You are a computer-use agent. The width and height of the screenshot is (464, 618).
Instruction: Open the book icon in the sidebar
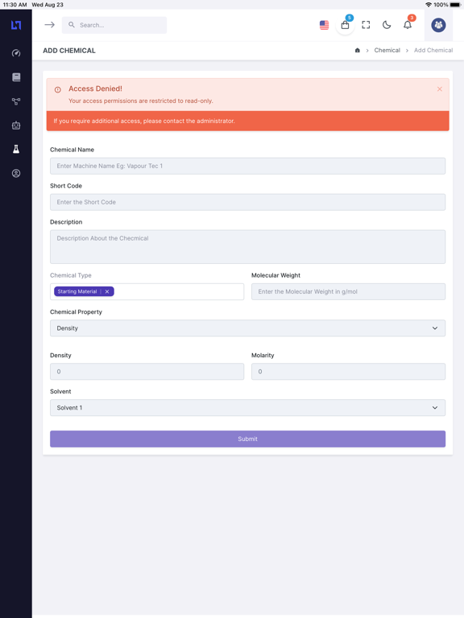[16, 77]
